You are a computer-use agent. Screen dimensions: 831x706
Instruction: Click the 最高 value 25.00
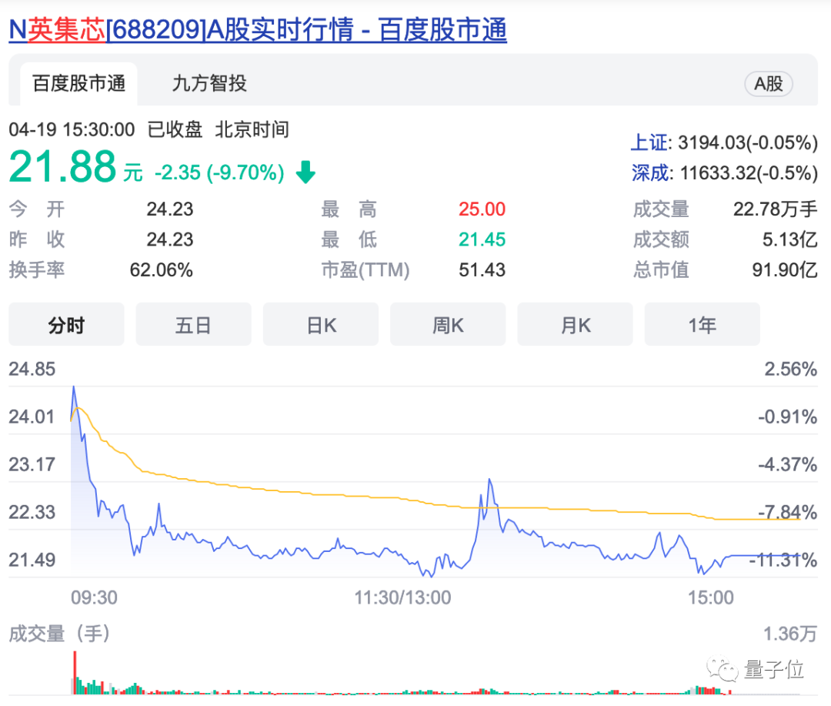(482, 209)
